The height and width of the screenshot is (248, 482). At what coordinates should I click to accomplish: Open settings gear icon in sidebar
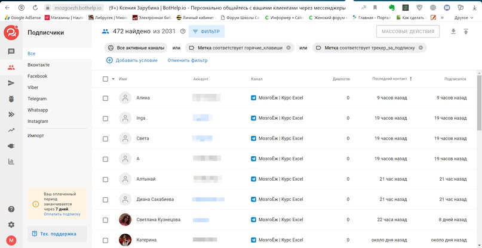coord(11,225)
